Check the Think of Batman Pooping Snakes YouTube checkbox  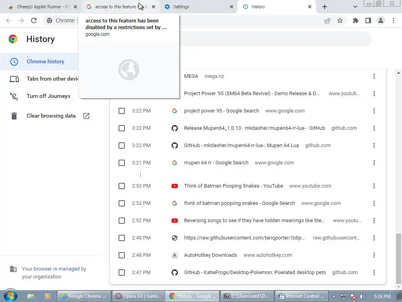(x=122, y=186)
